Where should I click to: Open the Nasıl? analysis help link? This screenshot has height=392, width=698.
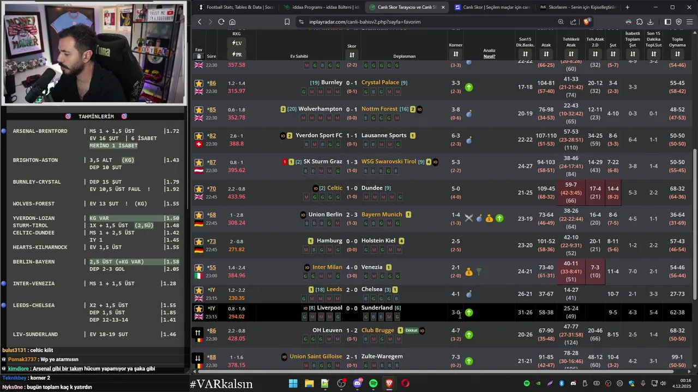point(489,56)
